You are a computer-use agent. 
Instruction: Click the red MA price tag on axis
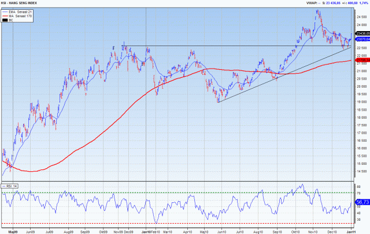point(361,60)
